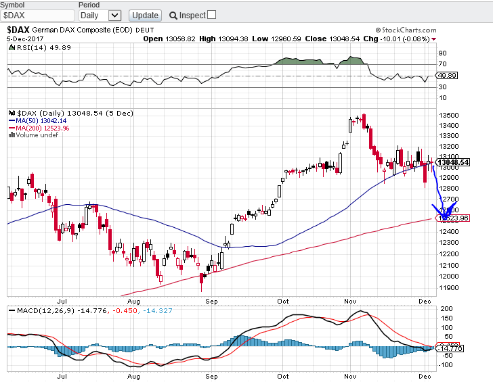
Task: Click the price label 13048.54 on axis
Action: click(453, 162)
